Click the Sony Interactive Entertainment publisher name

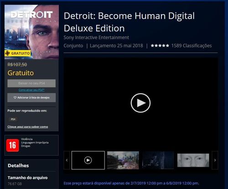96,37
